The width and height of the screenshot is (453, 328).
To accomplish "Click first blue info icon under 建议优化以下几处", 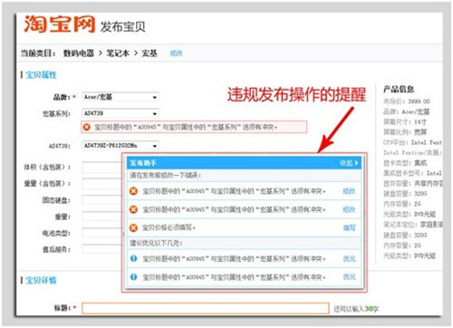I will [x=133, y=258].
